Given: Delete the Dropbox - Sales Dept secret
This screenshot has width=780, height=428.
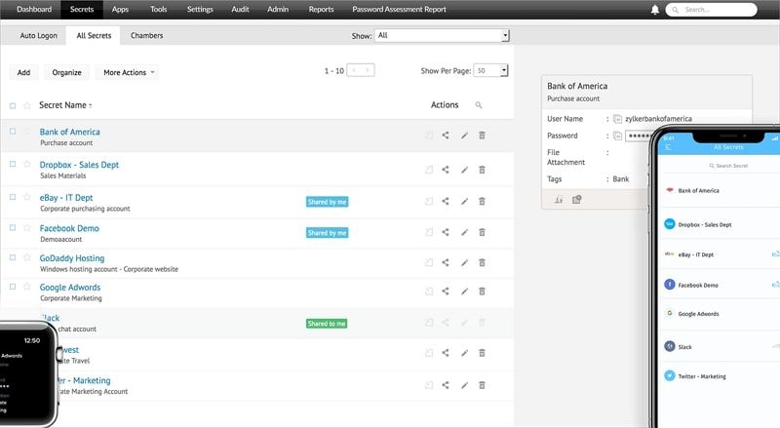Looking at the screenshot, I should point(482,170).
